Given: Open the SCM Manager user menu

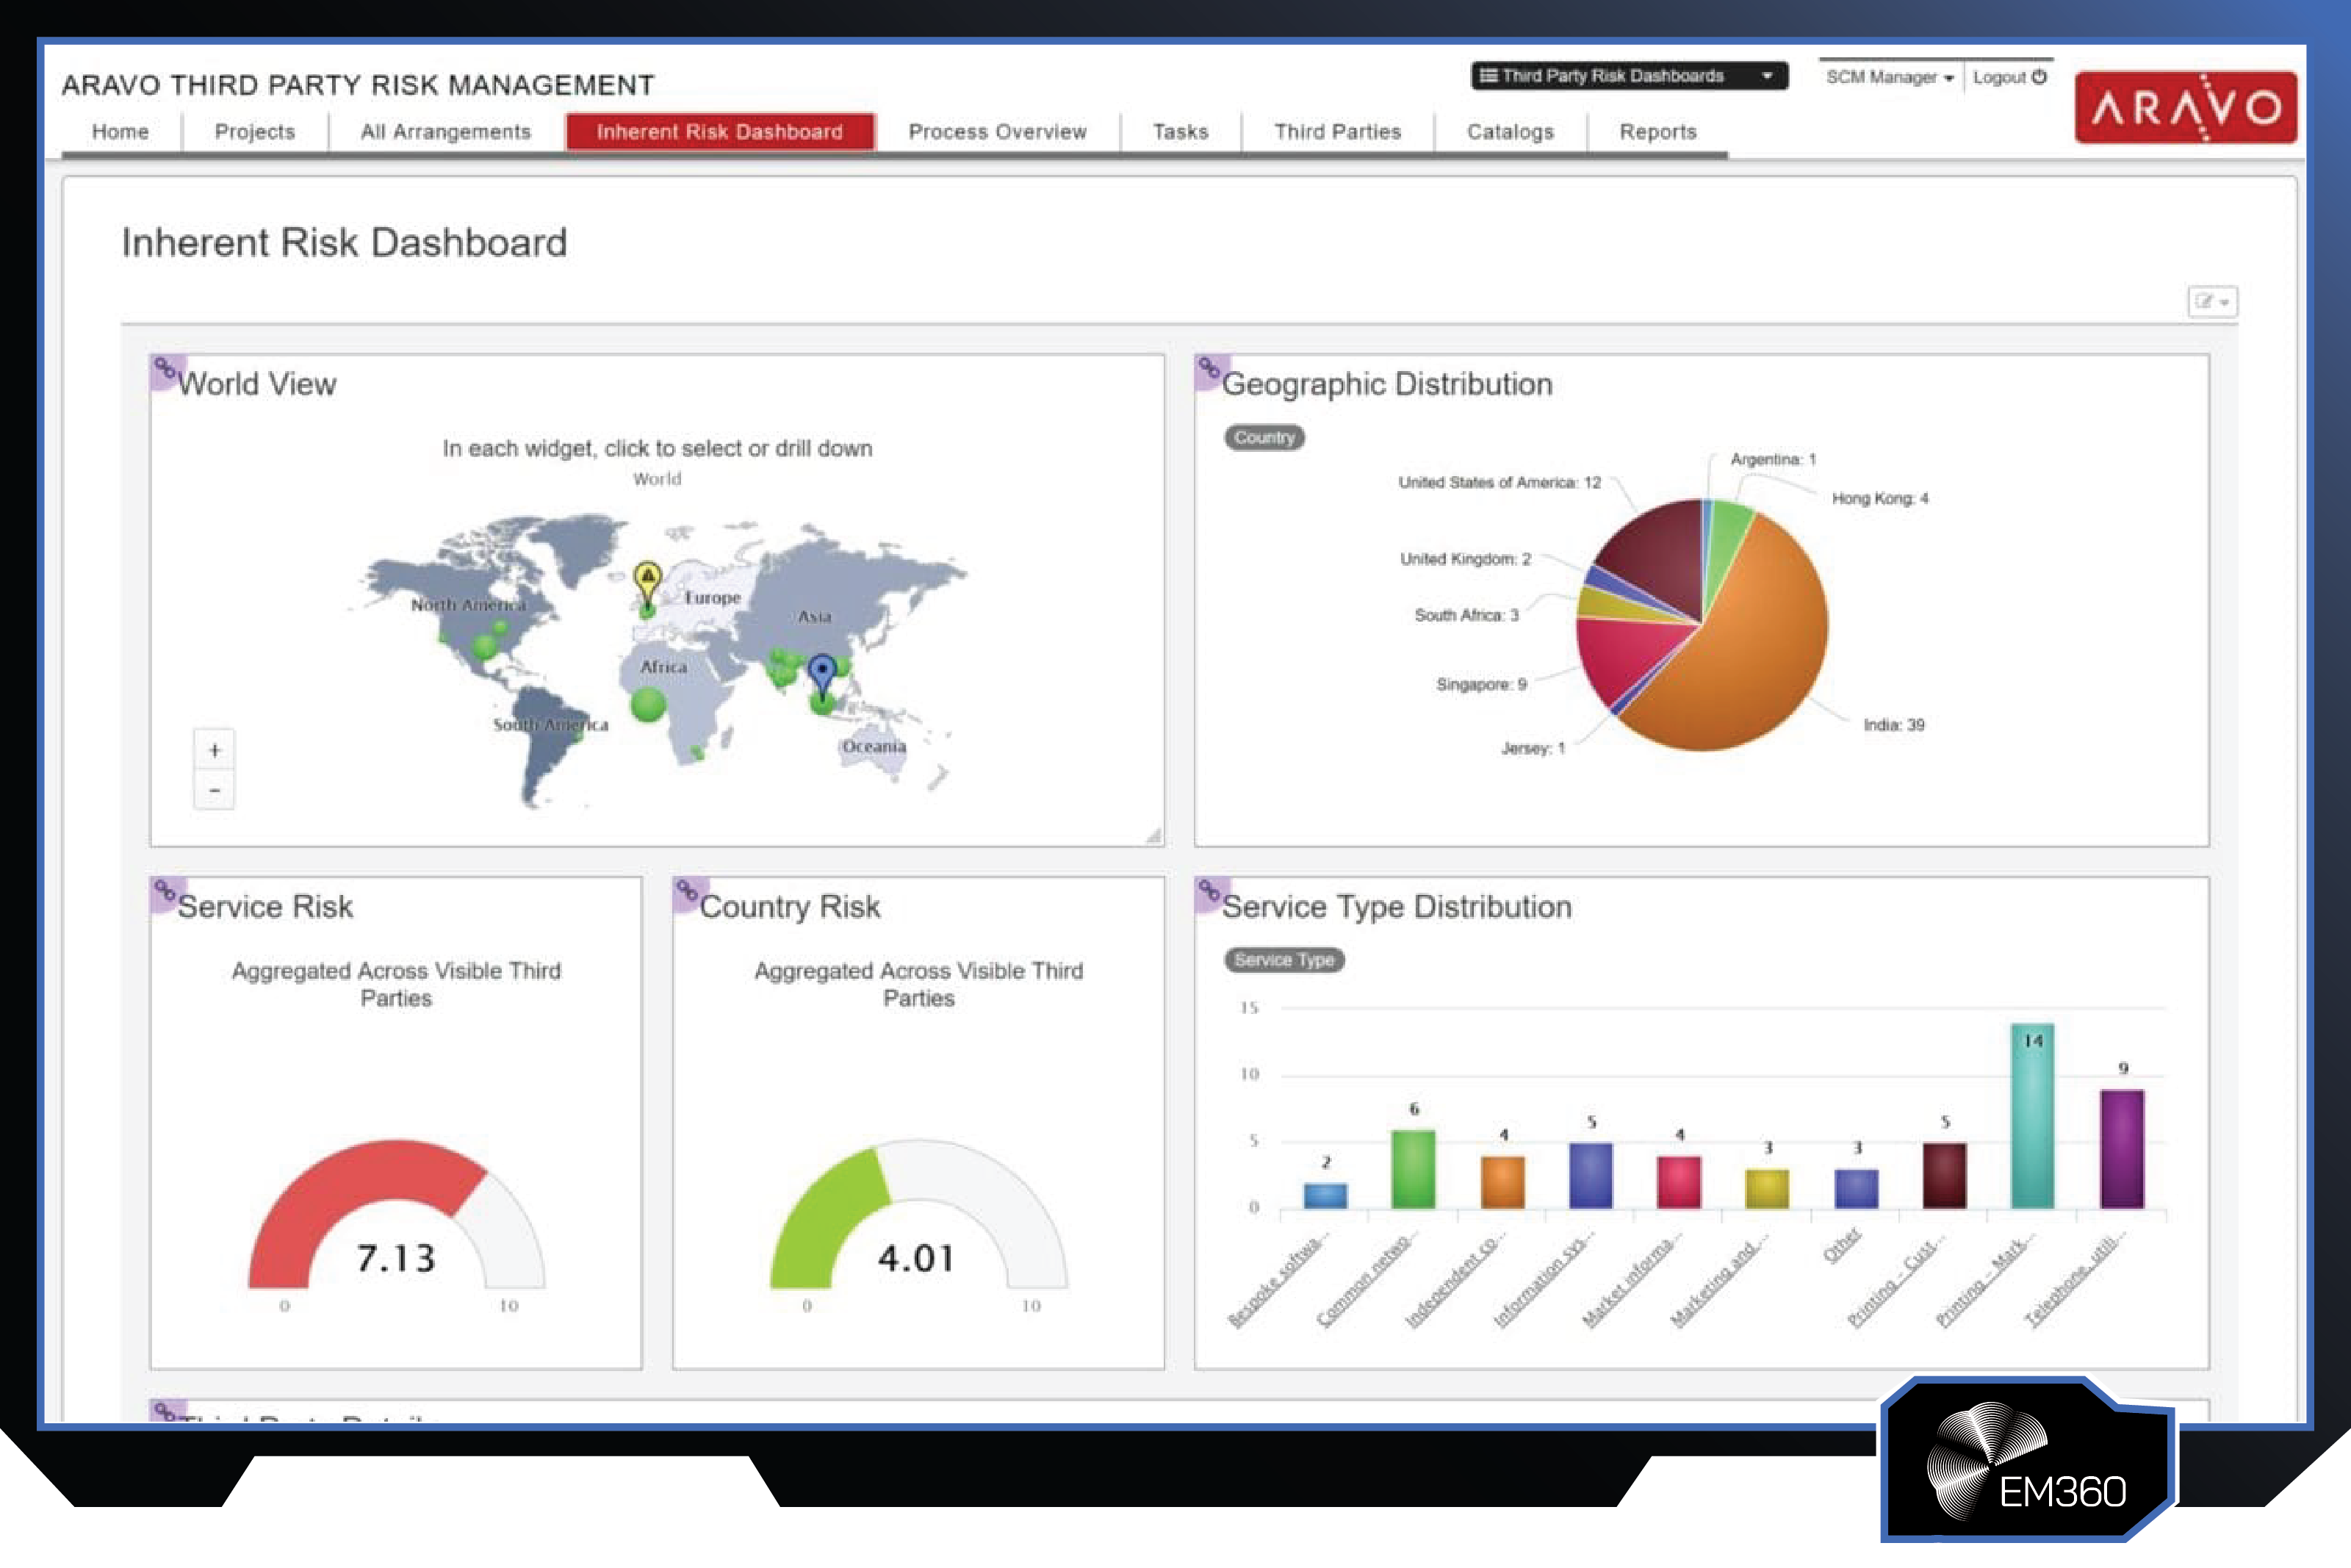Looking at the screenshot, I should 1889,78.
